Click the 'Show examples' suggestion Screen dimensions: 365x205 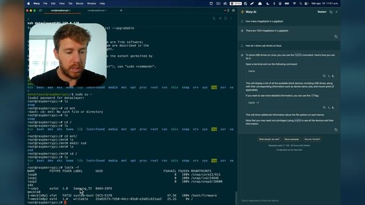point(291,139)
